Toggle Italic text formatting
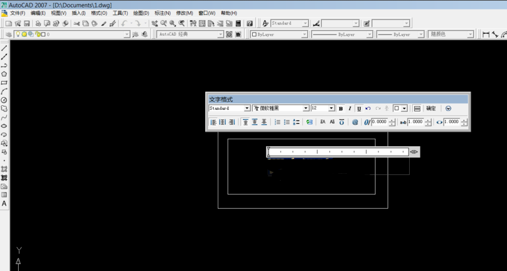The width and height of the screenshot is (507, 271). [350, 109]
